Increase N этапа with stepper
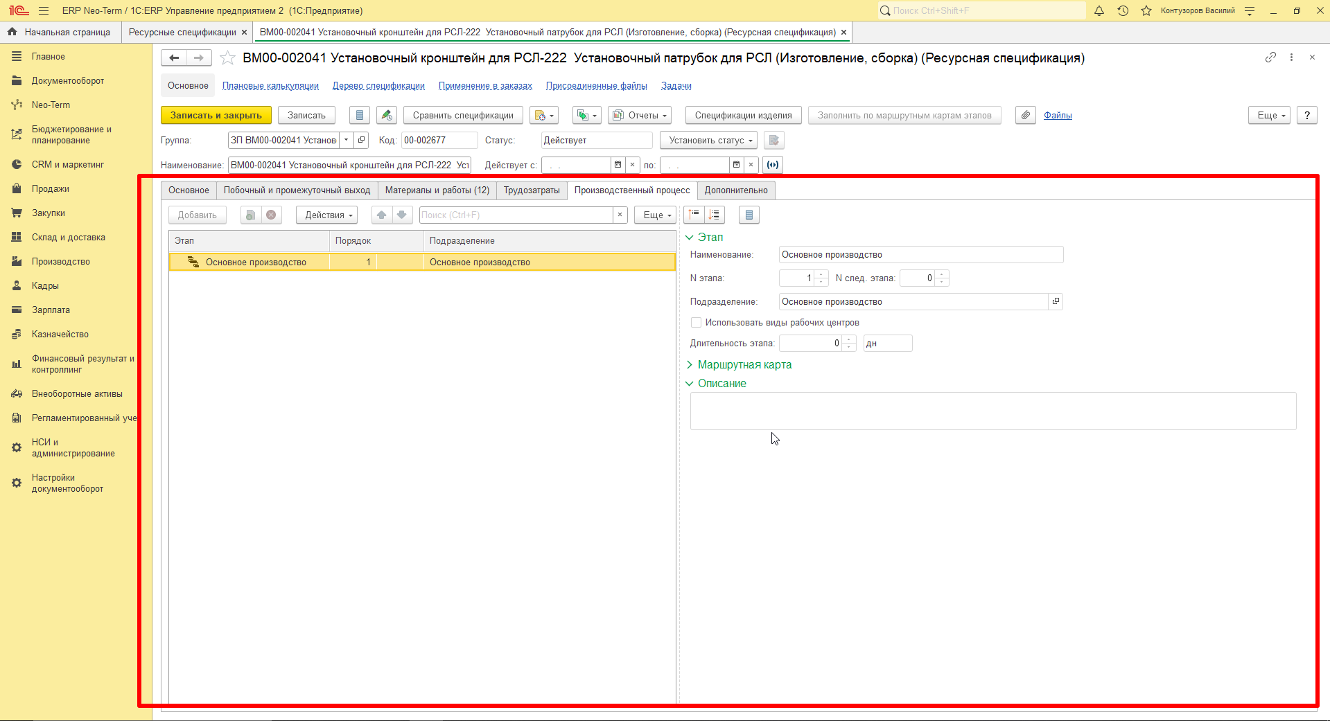Viewport: 1330px width, 721px height. coord(822,275)
